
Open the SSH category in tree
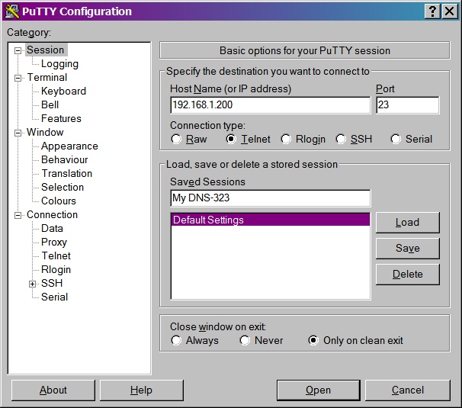(x=52, y=283)
